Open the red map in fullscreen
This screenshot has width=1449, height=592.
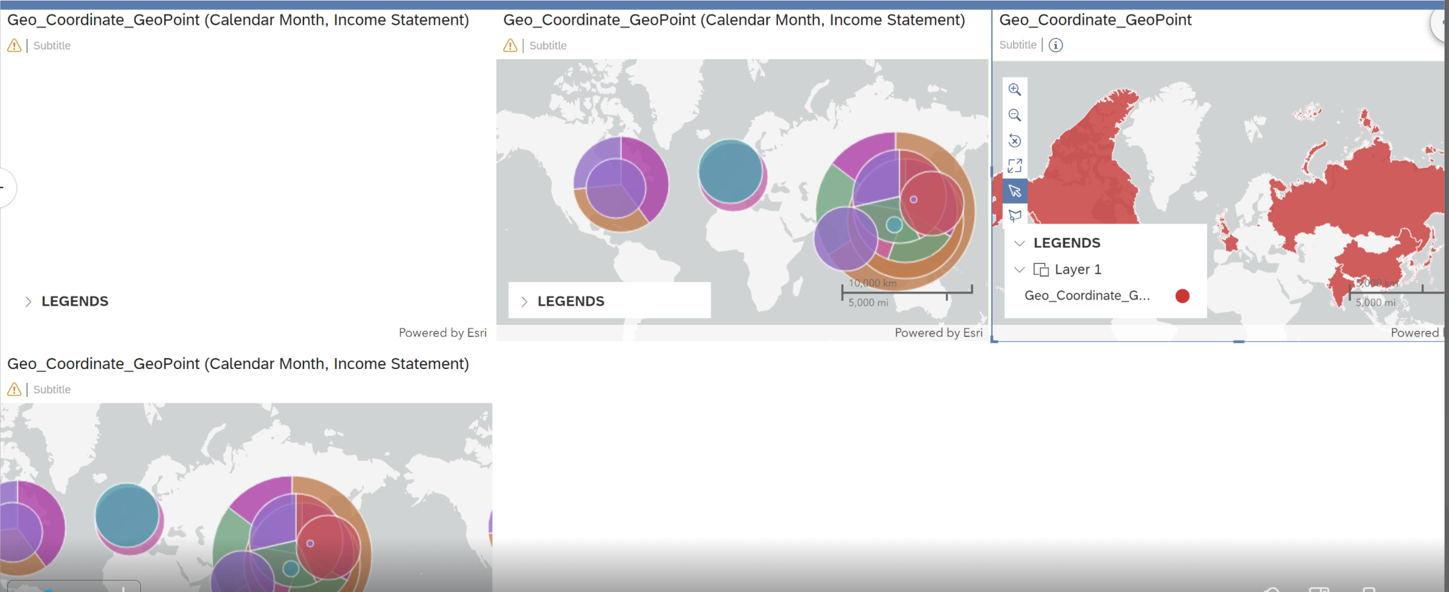coord(1014,166)
